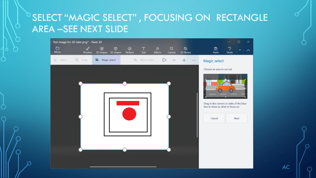Select the 2D shapes tool
Viewport: 316px width, 178px height.
[102, 50]
